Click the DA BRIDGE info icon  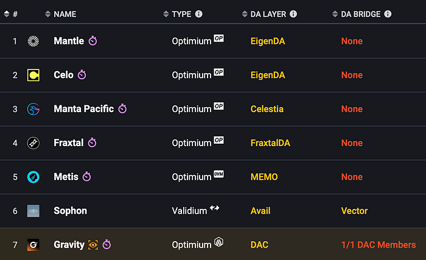click(x=388, y=14)
